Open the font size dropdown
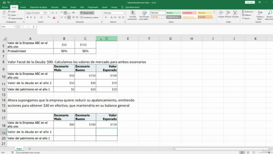Image resolution: width=273 pixels, height=154 pixels. (x=49, y=13)
